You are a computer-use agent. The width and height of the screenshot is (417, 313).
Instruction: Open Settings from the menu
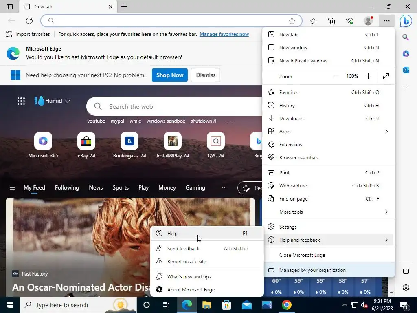coord(328,227)
